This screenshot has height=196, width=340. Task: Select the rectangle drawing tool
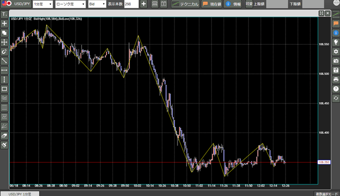click(4, 89)
